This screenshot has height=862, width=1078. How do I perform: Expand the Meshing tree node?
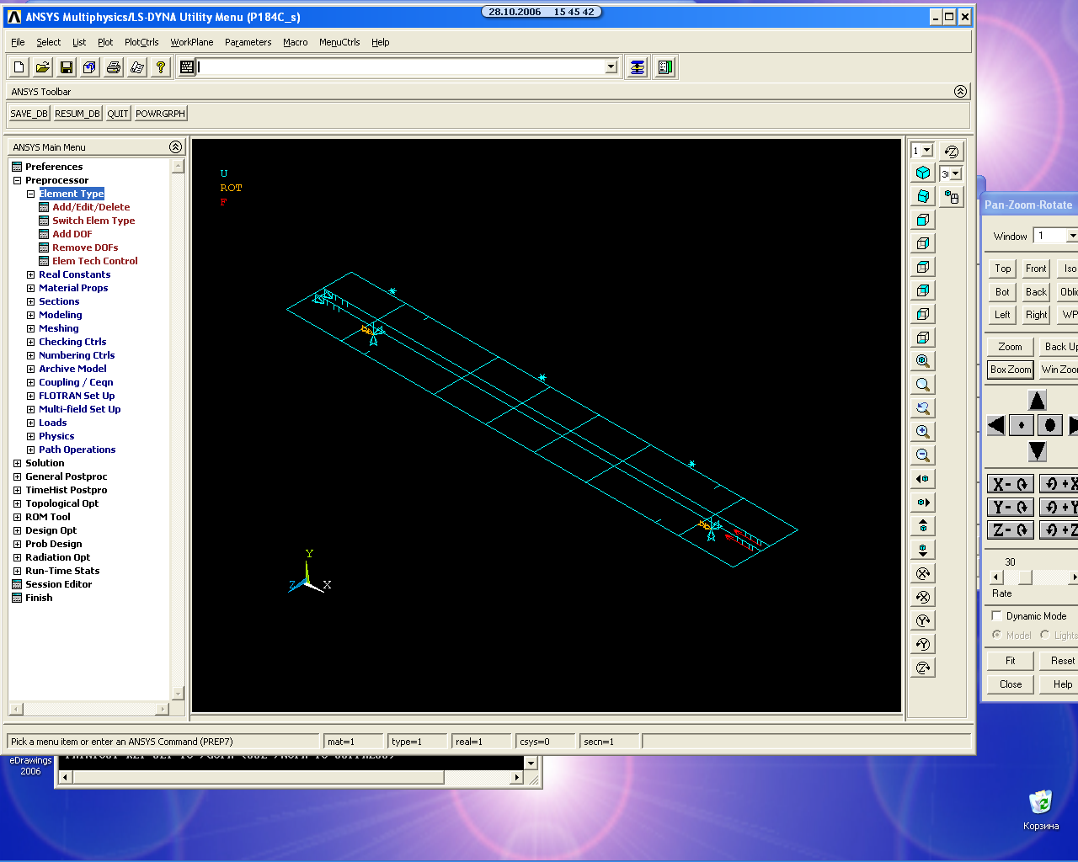pyautogui.click(x=30, y=328)
